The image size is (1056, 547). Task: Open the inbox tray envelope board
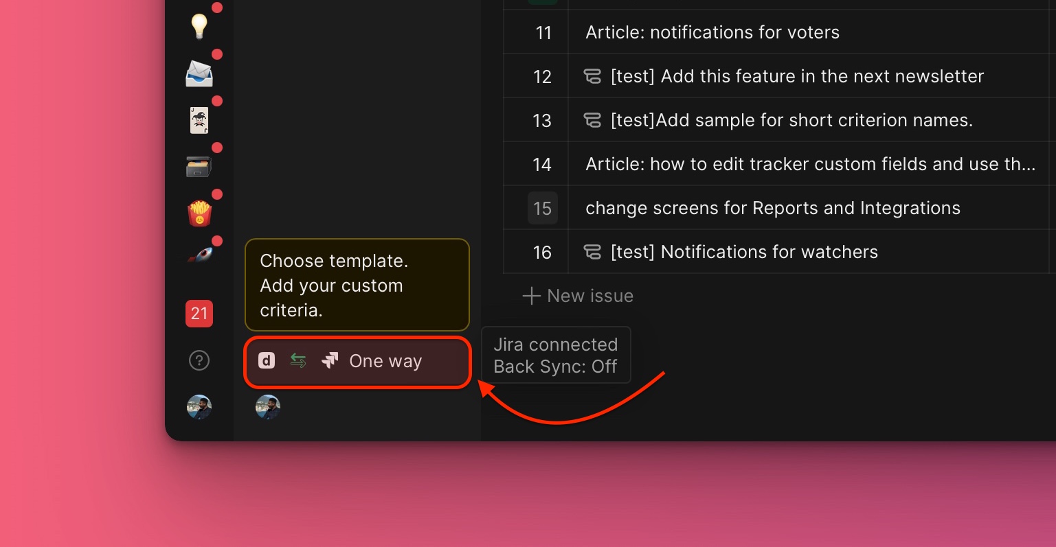tap(199, 73)
